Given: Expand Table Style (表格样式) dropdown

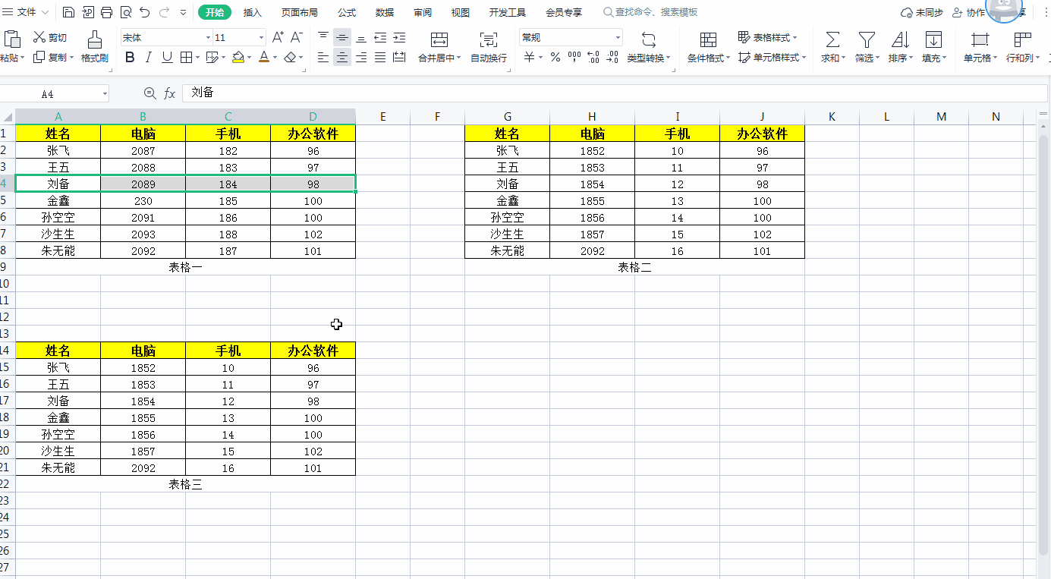Looking at the screenshot, I should click(x=795, y=37).
